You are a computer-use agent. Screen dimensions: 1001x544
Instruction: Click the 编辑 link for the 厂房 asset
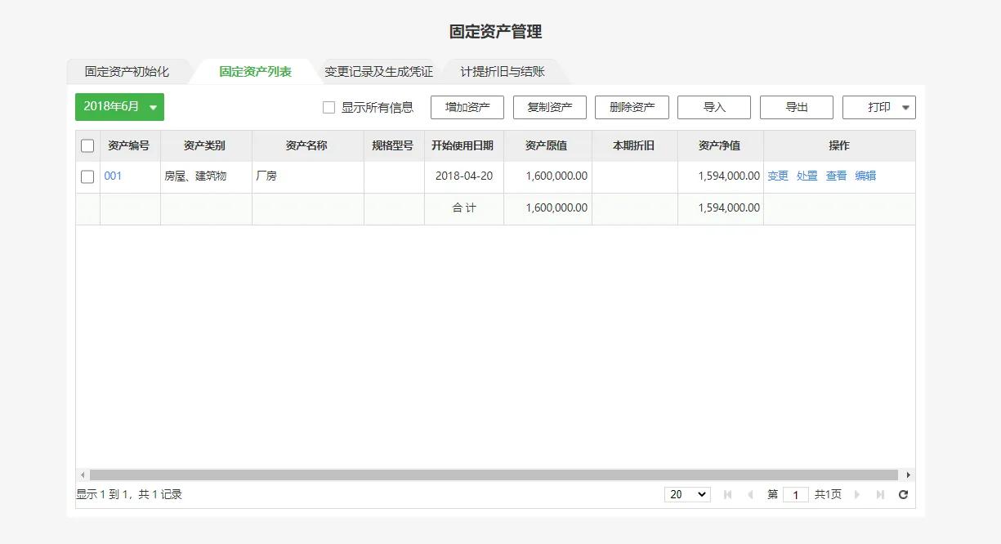click(x=866, y=175)
